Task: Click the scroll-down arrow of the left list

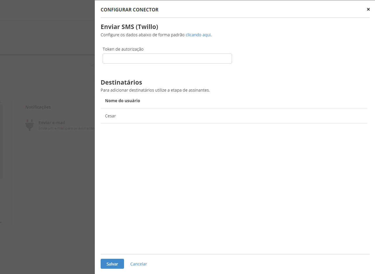Action: tap(1, 222)
